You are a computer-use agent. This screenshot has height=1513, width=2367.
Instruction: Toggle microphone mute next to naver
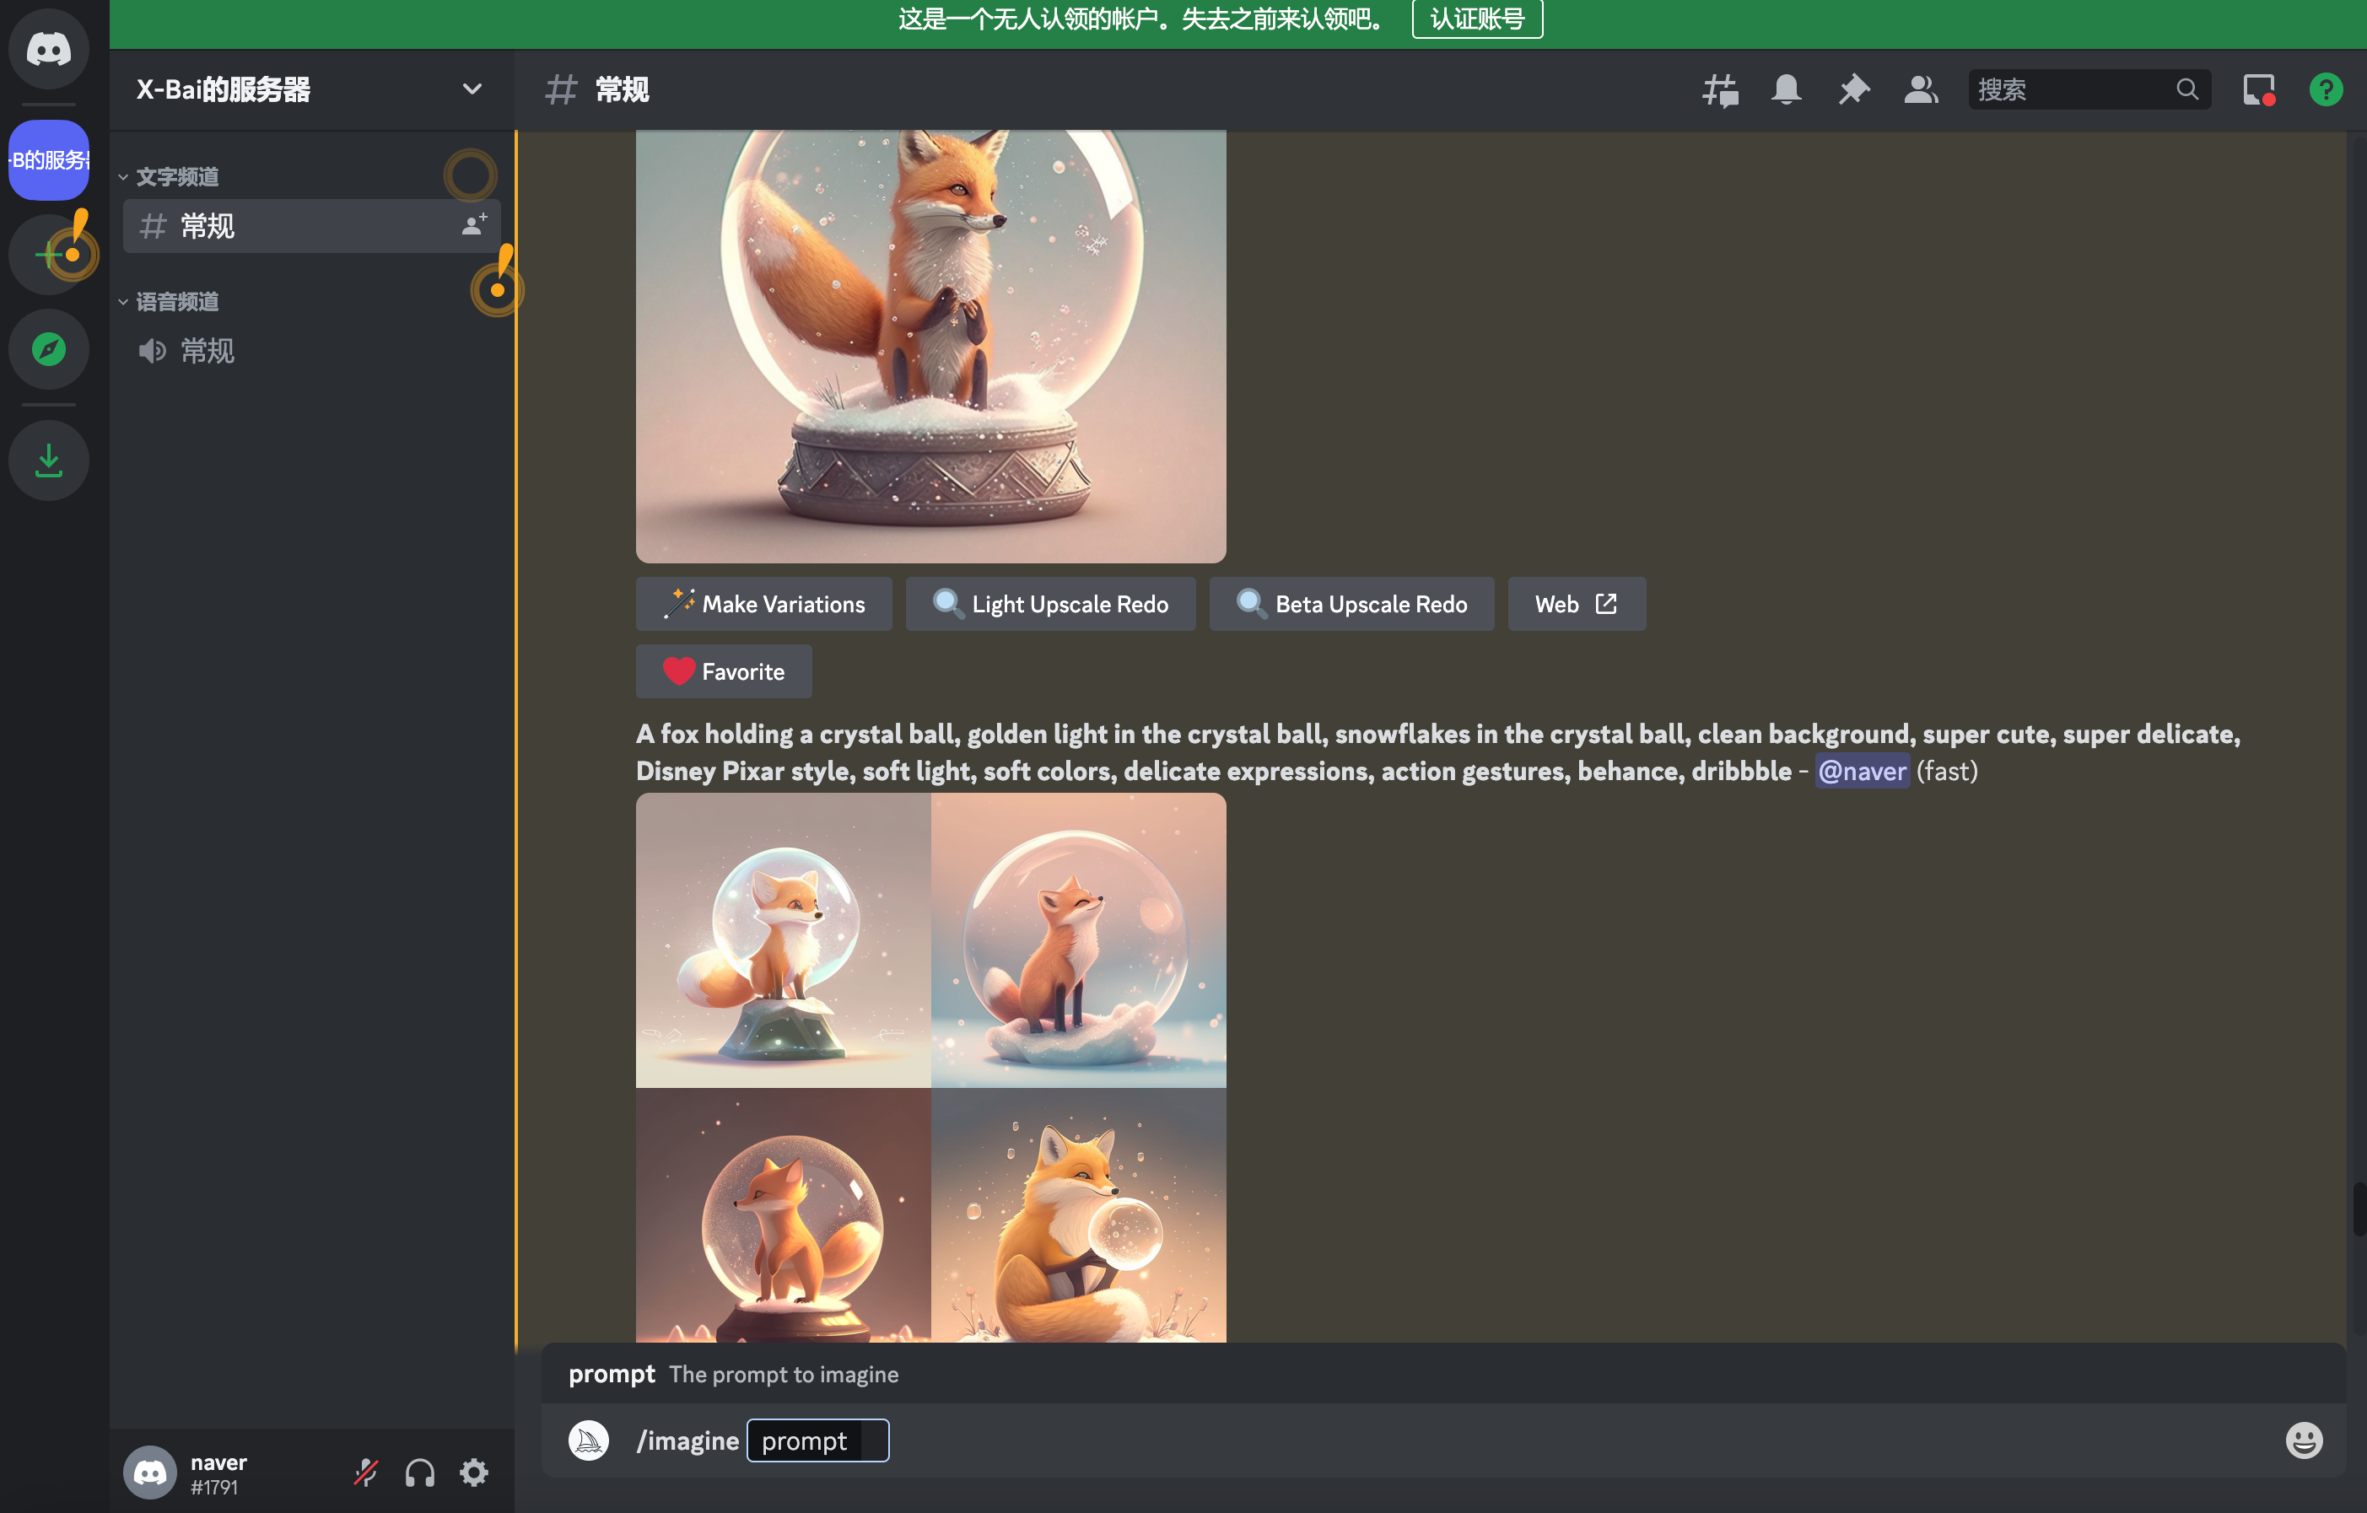pos(365,1472)
